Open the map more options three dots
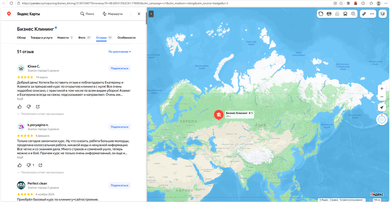The width and height of the screenshot is (390, 202). pyautogui.click(x=372, y=14)
